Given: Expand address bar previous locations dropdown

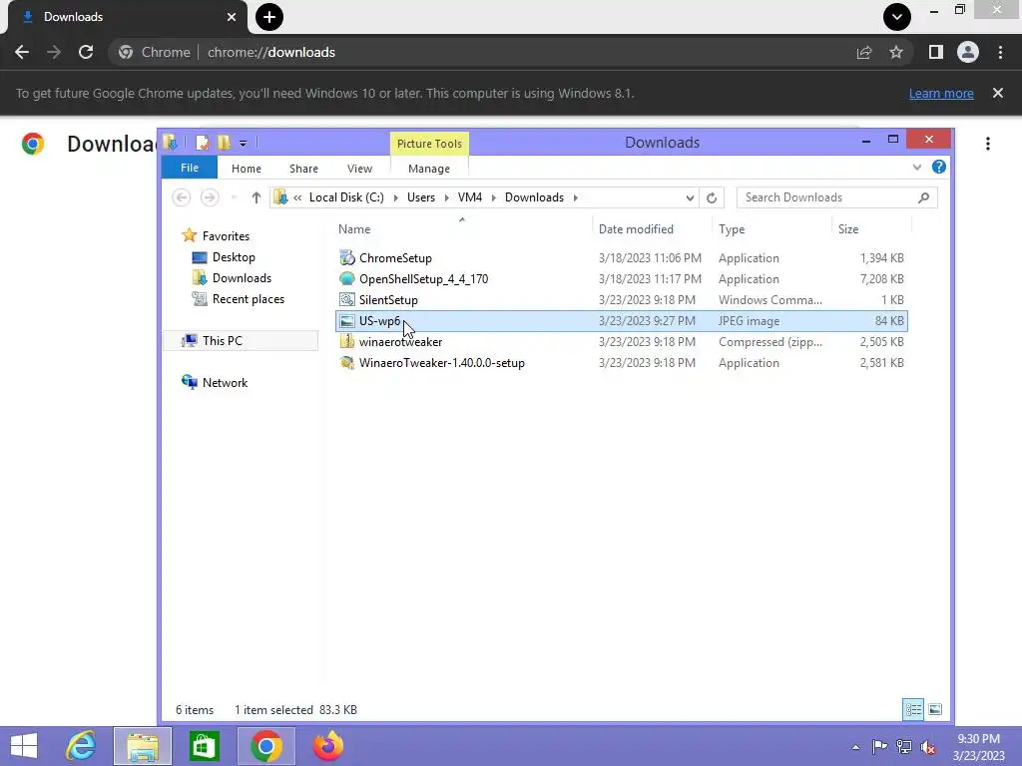Looking at the screenshot, I should click(x=690, y=198).
